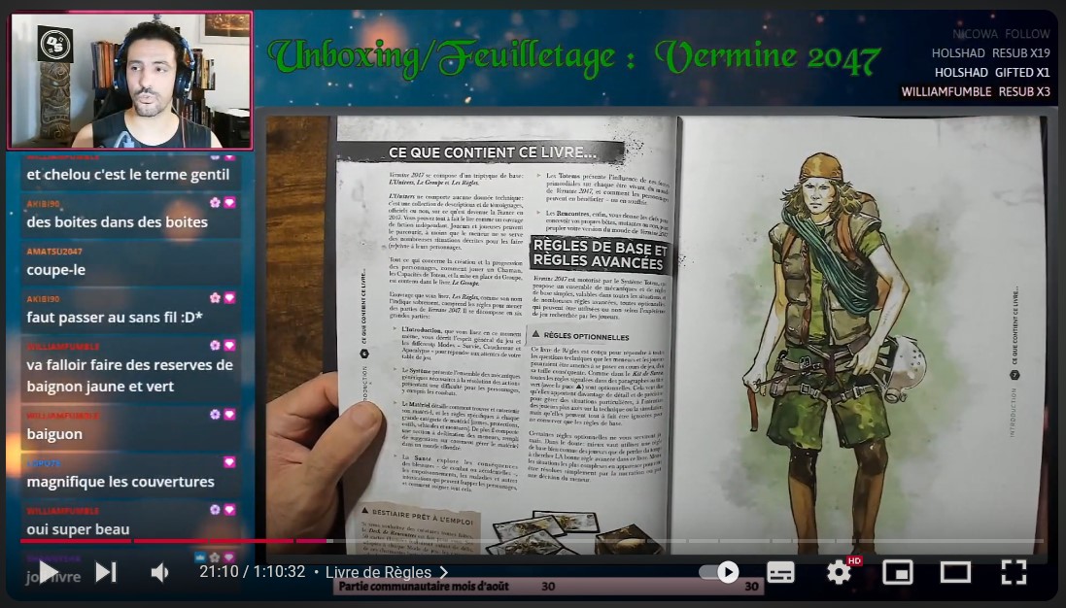Click the AMATSU2047 username
This screenshot has height=608, width=1066.
pyautogui.click(x=54, y=252)
